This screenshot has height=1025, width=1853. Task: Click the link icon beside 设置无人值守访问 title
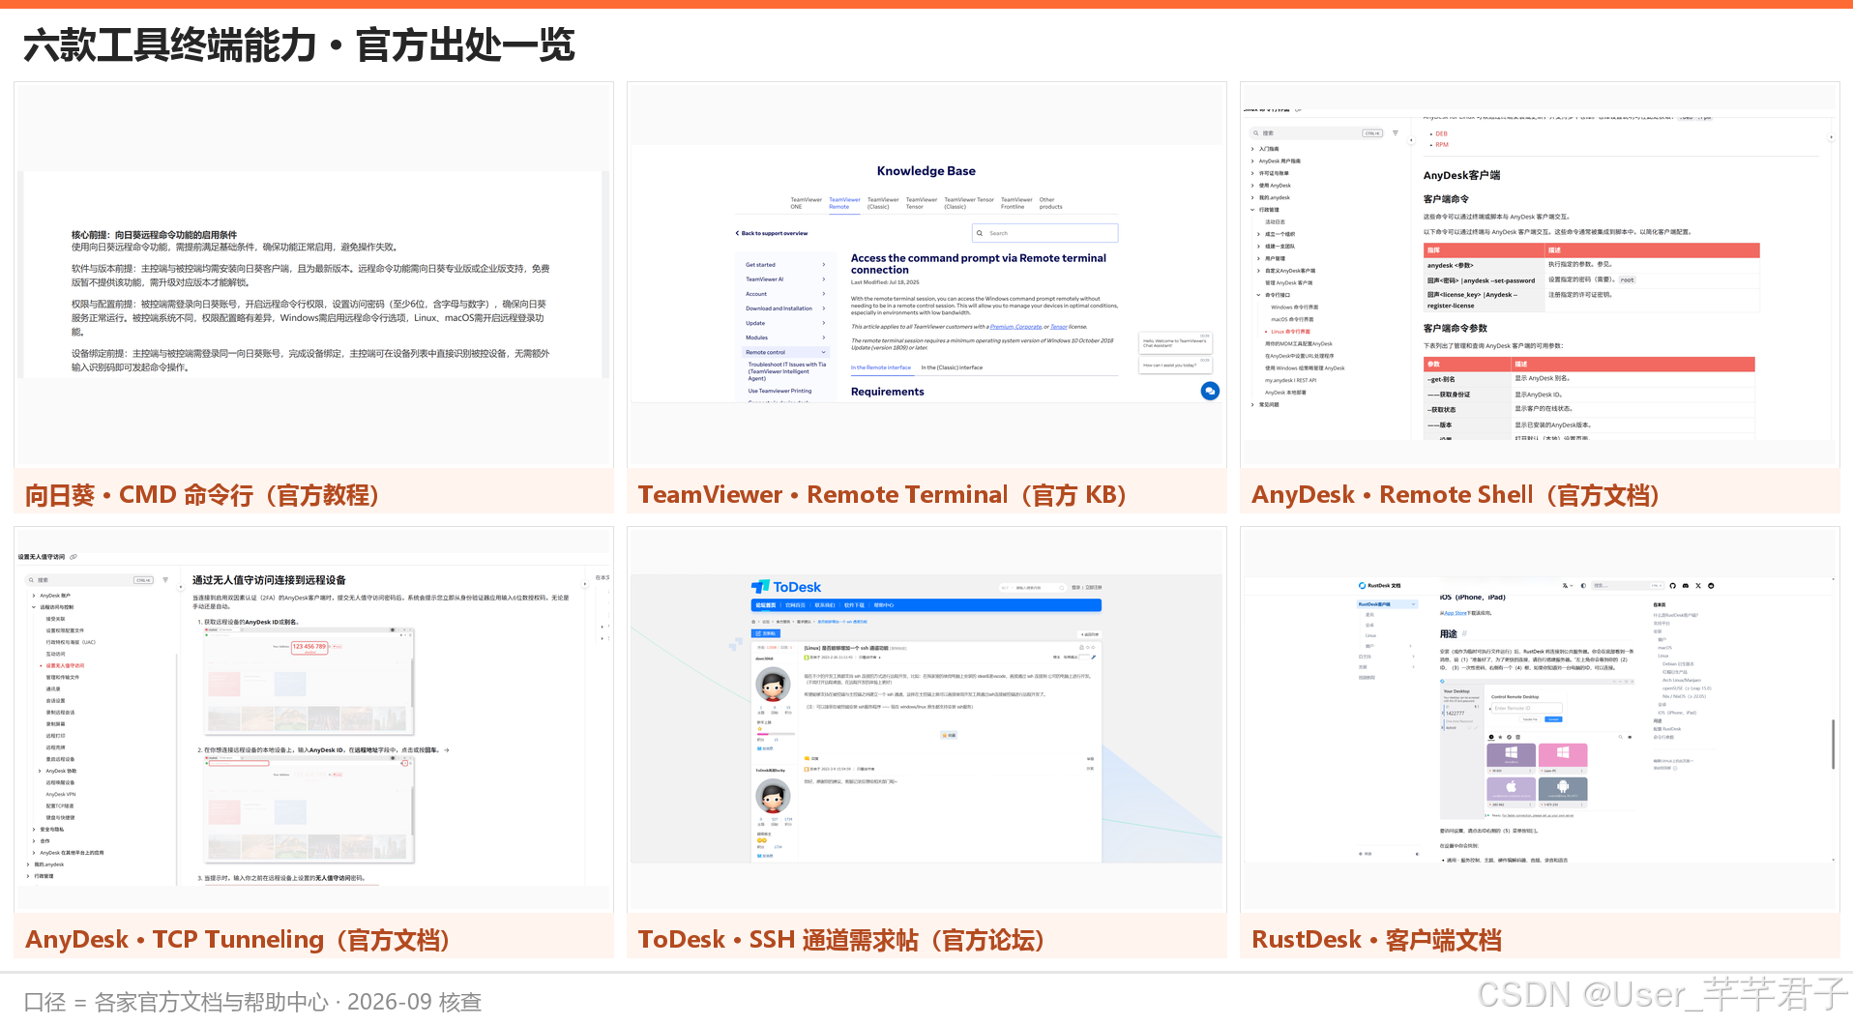[x=74, y=557]
